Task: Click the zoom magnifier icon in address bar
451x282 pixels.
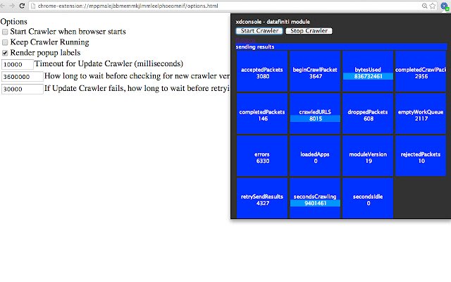Action: coord(424,6)
